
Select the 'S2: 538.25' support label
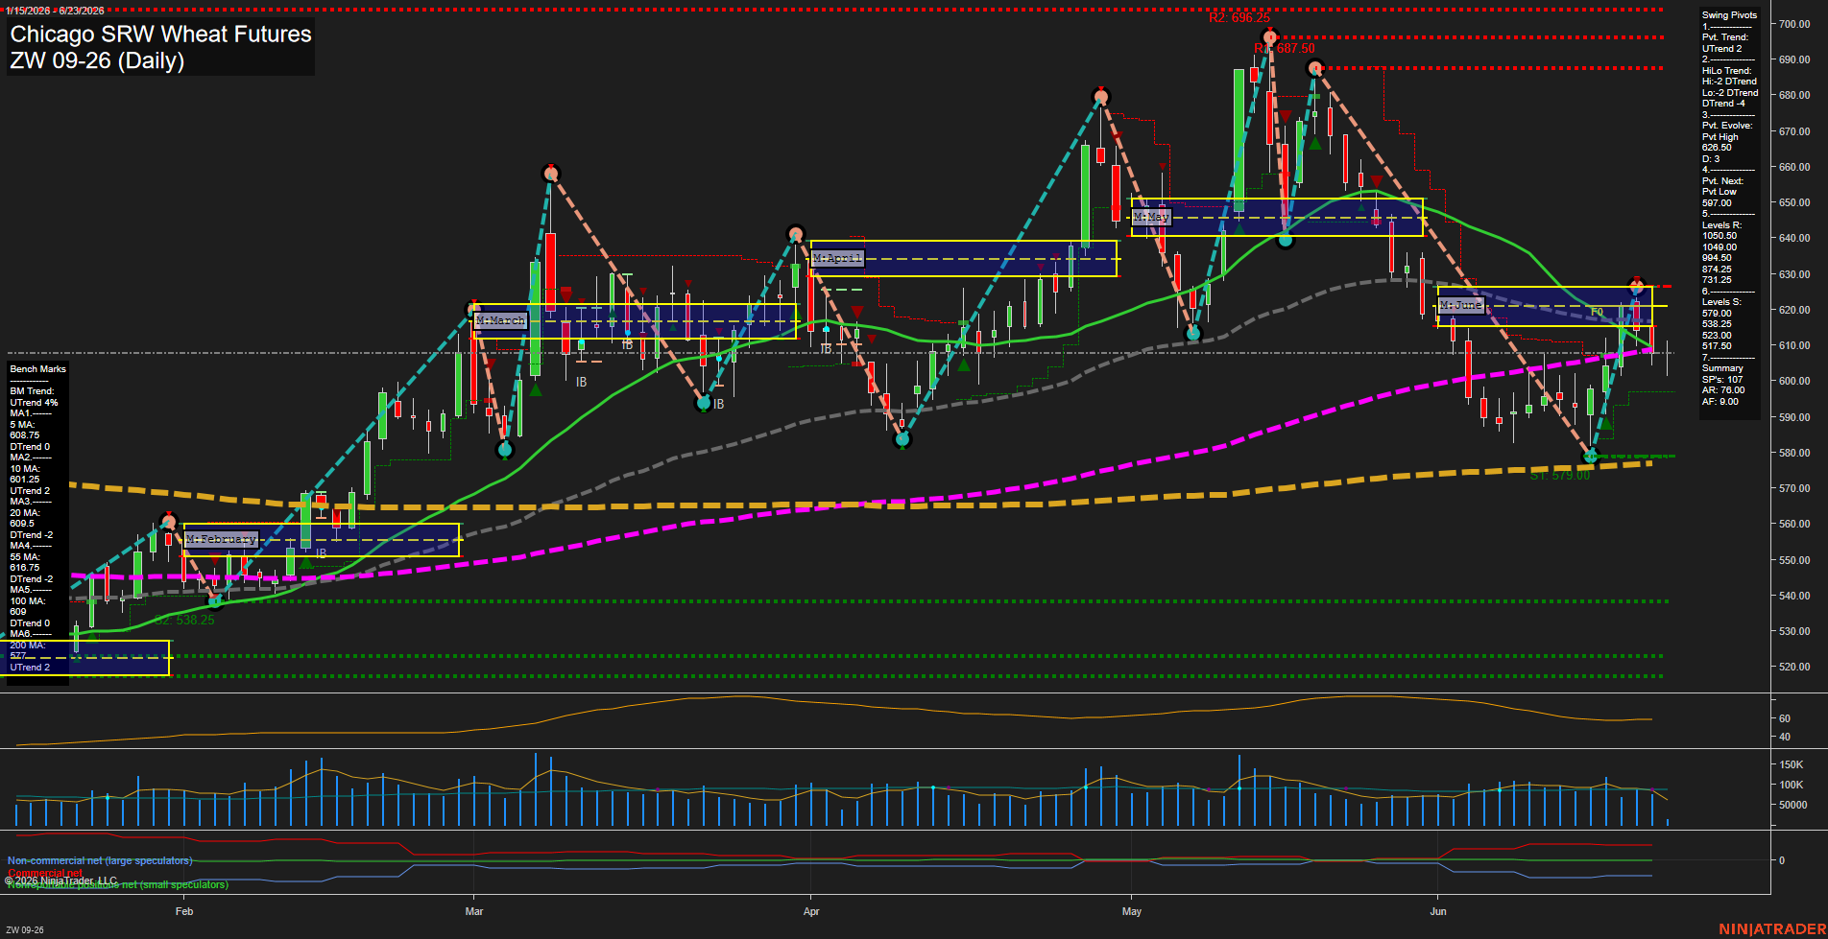(x=184, y=621)
